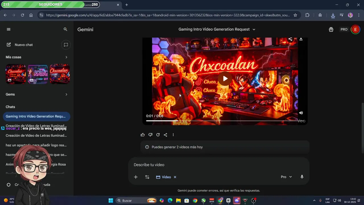Click the Video tool chip
The width and height of the screenshot is (364, 205).
click(164, 177)
